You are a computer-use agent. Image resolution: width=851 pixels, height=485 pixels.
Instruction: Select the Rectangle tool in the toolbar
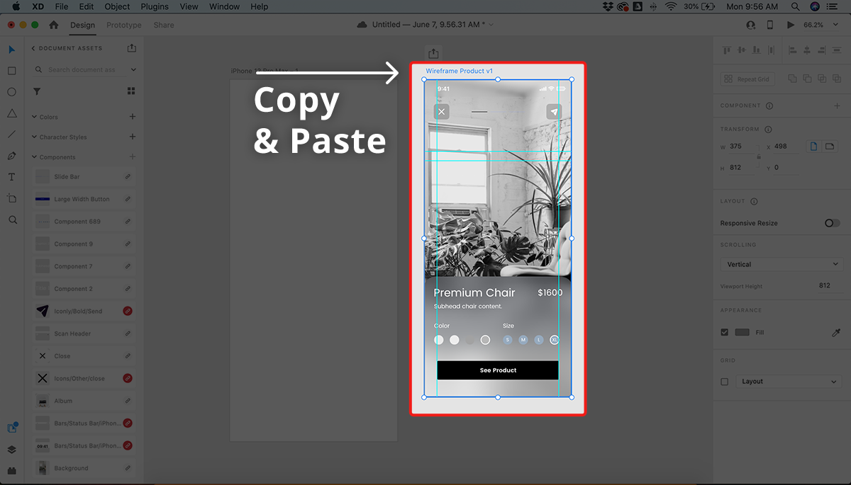[x=12, y=71]
